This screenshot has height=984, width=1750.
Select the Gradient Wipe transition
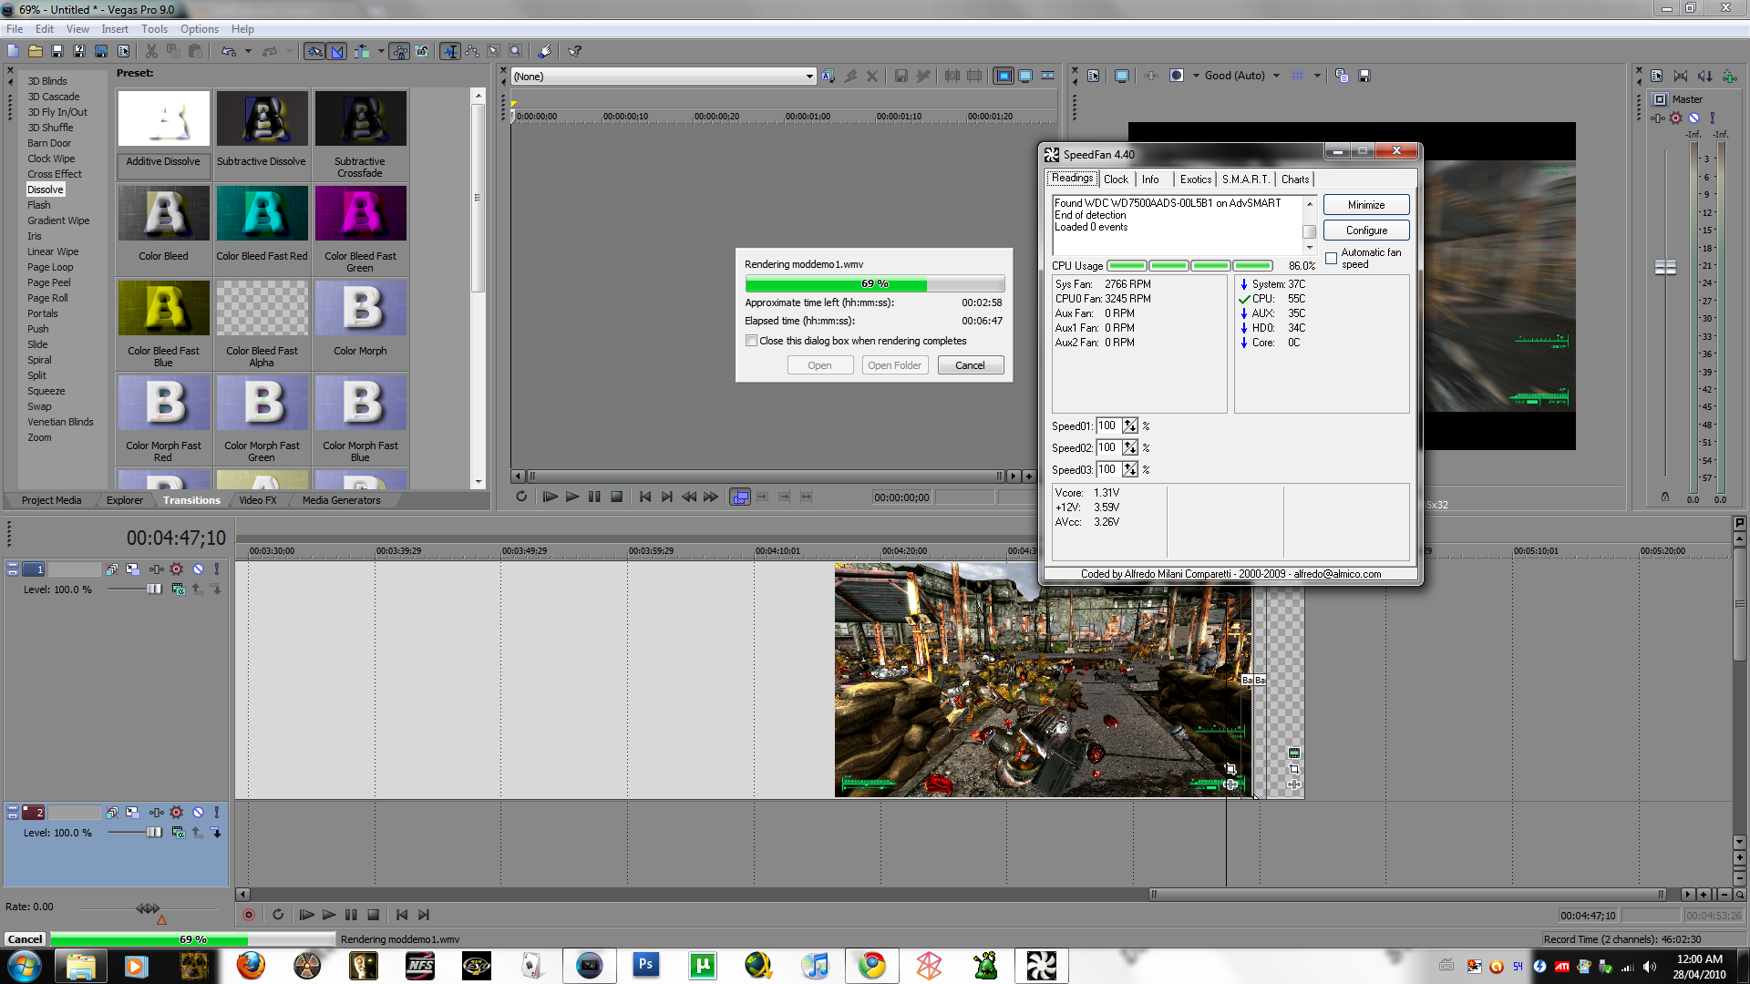[x=58, y=220]
